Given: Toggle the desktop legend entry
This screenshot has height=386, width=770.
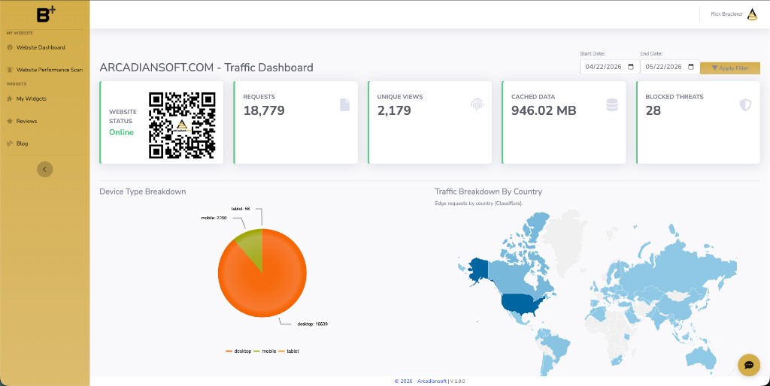Looking at the screenshot, I should [238, 351].
